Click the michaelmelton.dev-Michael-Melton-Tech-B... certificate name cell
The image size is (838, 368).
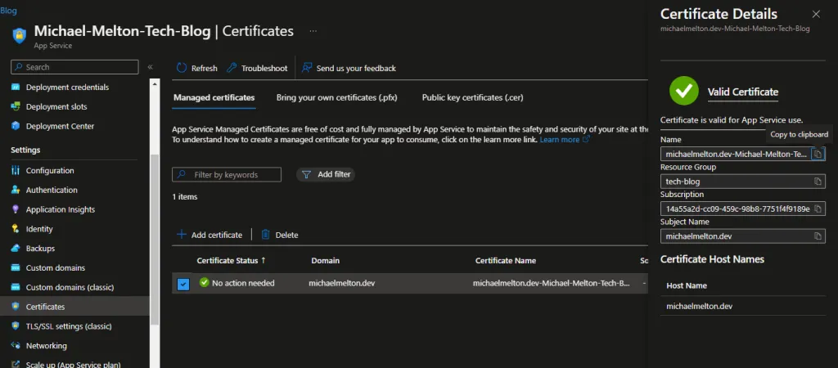(551, 283)
